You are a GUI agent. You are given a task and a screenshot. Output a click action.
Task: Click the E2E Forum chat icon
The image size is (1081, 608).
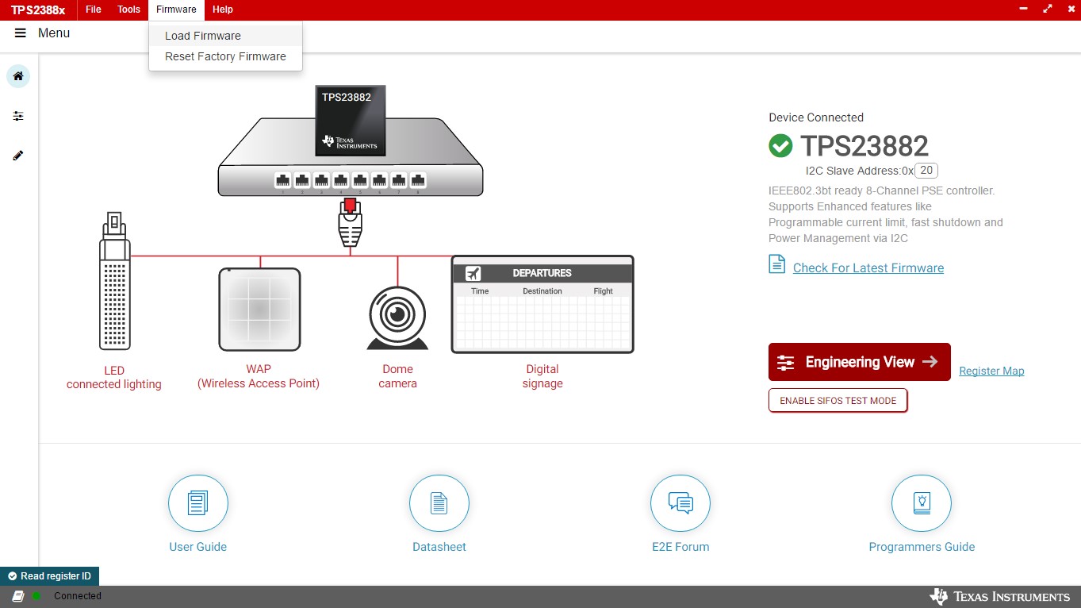tap(680, 503)
